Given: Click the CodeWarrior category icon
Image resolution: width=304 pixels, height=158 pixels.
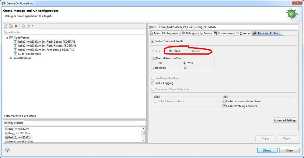Looking at the screenshot, I should coord(11,38).
